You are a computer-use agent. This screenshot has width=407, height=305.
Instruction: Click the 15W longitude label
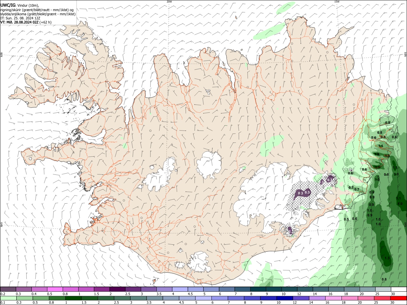click(336, 2)
